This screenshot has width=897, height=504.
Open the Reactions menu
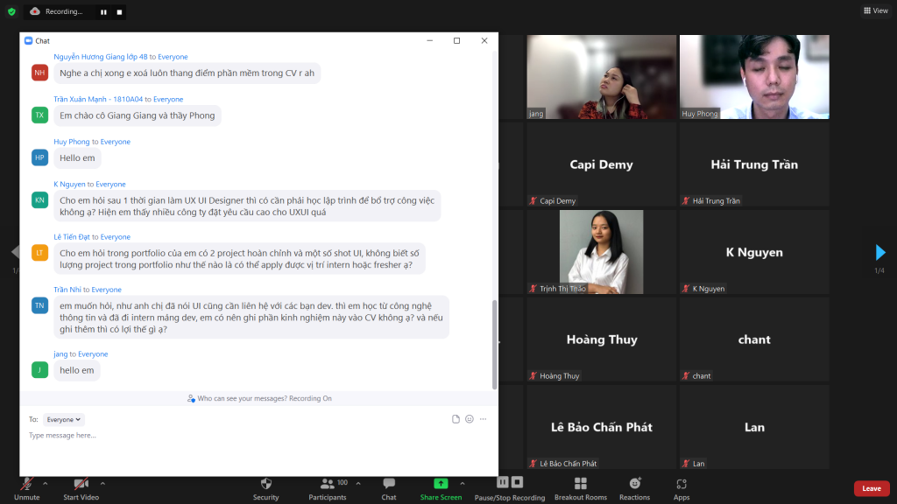pos(634,489)
